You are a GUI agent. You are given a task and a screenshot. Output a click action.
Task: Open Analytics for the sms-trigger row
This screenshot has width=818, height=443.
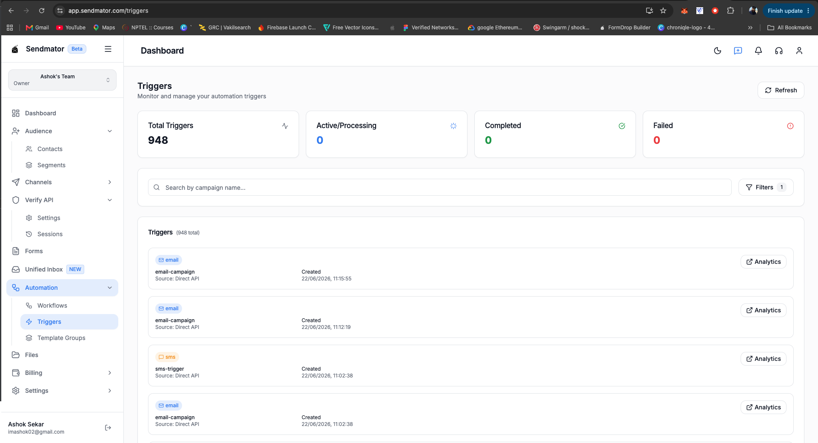click(x=763, y=359)
